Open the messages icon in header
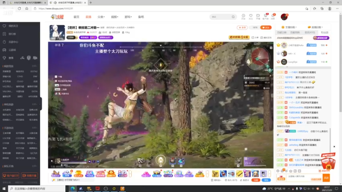 [273, 16]
